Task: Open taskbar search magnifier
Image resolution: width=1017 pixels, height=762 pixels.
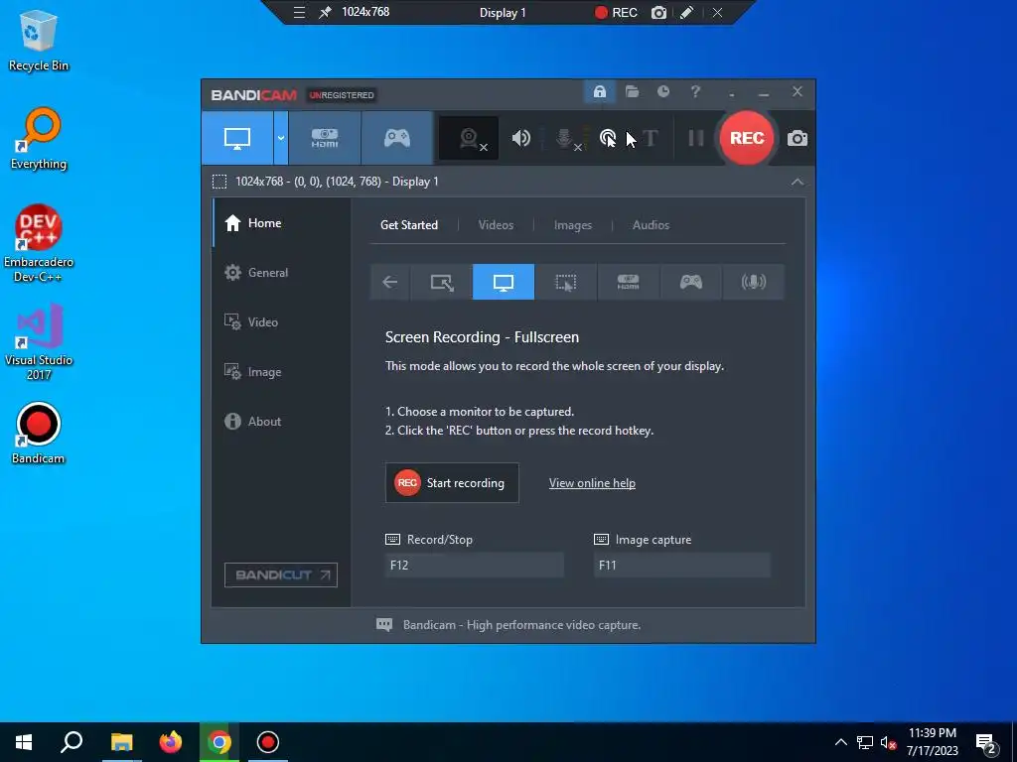Action: [x=72, y=742]
